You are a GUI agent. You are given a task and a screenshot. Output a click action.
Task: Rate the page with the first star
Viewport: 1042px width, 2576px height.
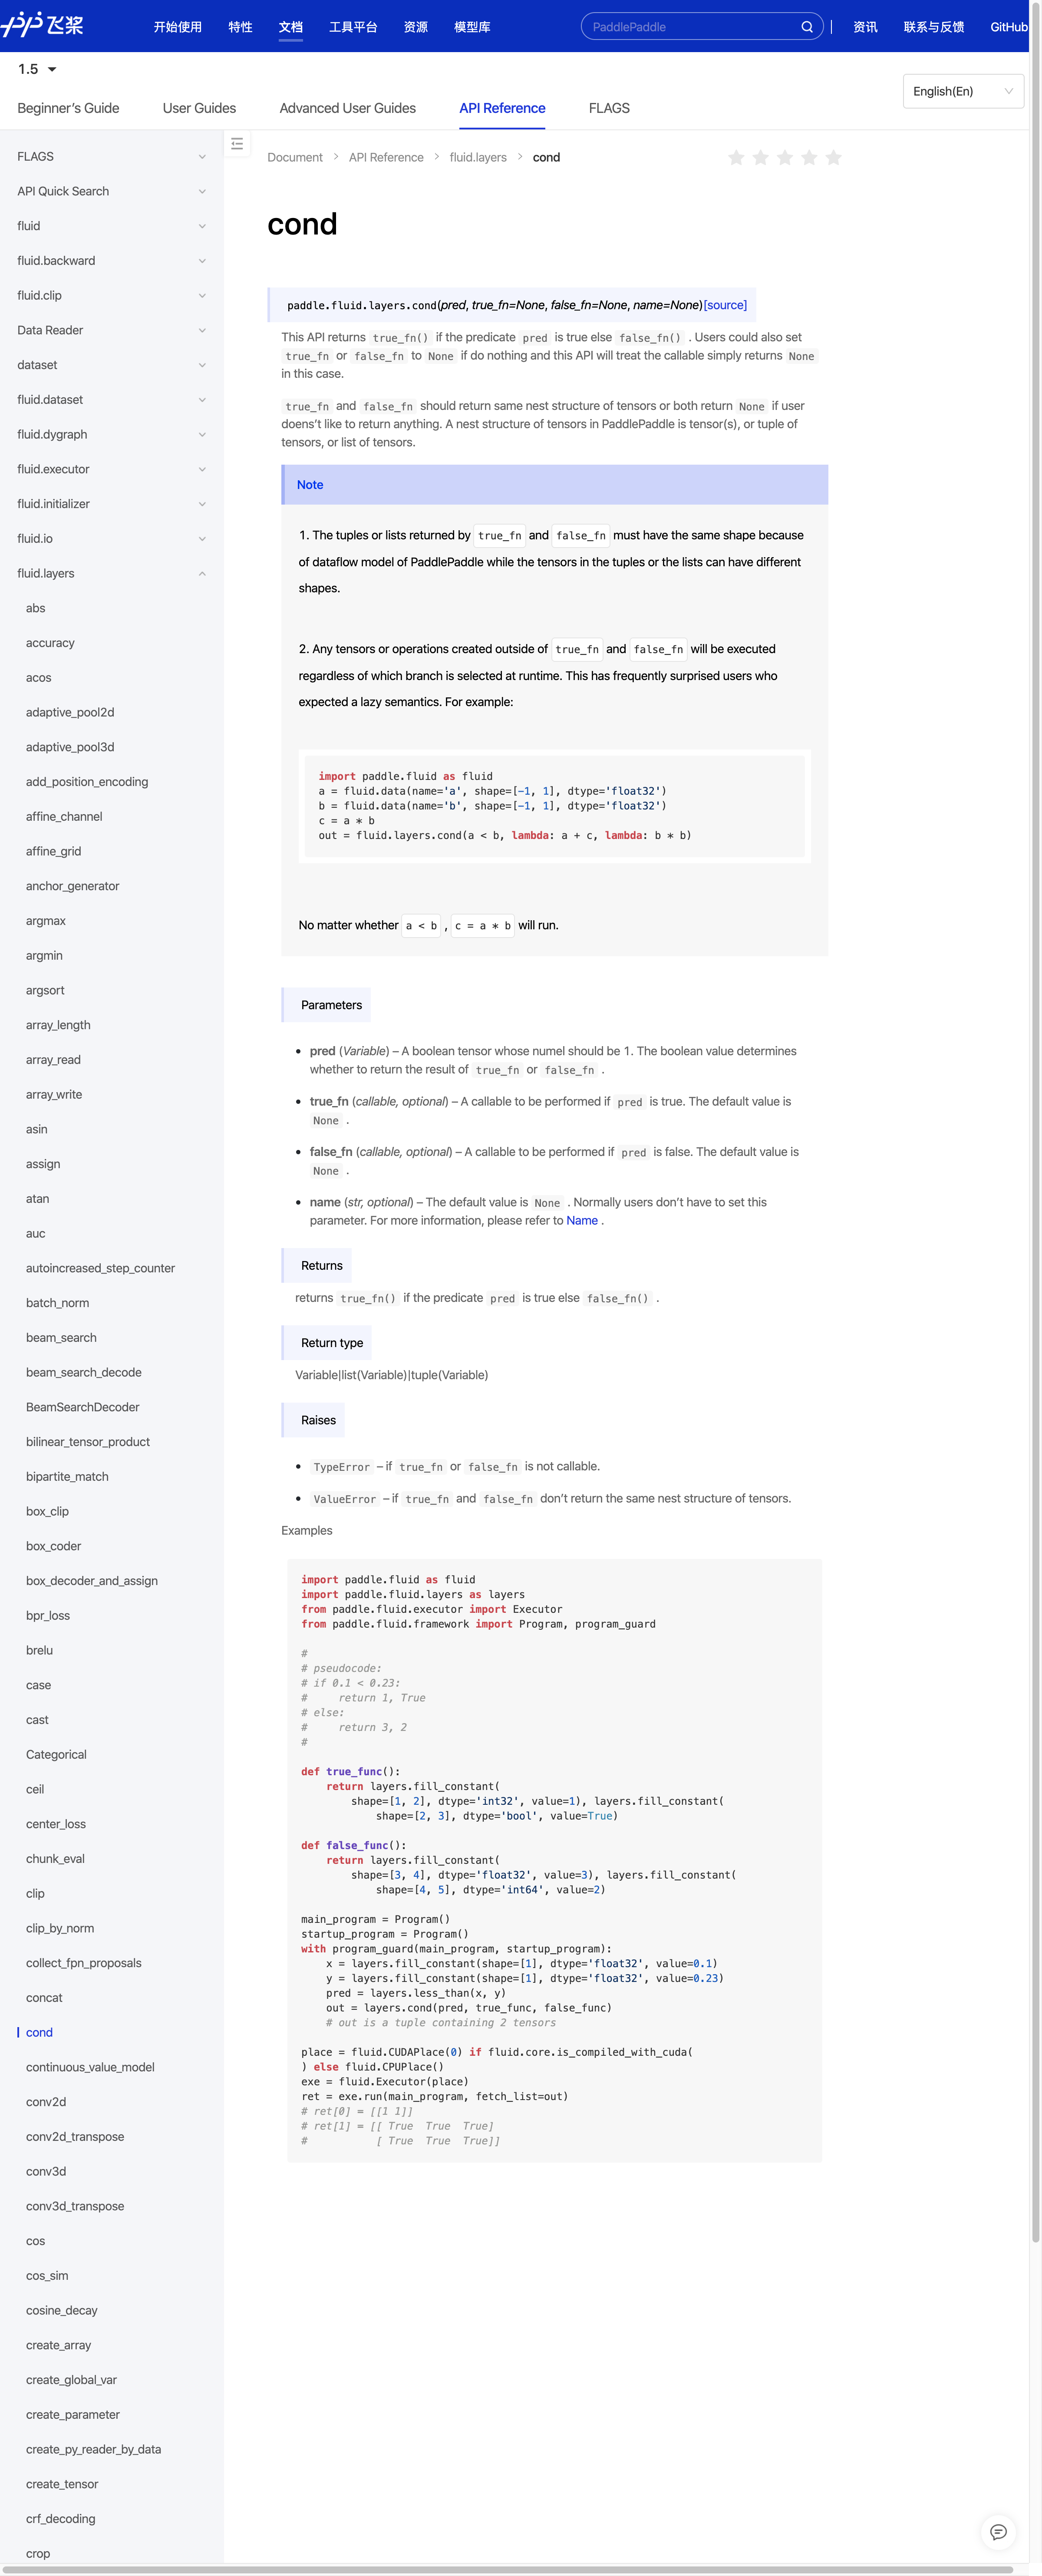click(x=736, y=158)
